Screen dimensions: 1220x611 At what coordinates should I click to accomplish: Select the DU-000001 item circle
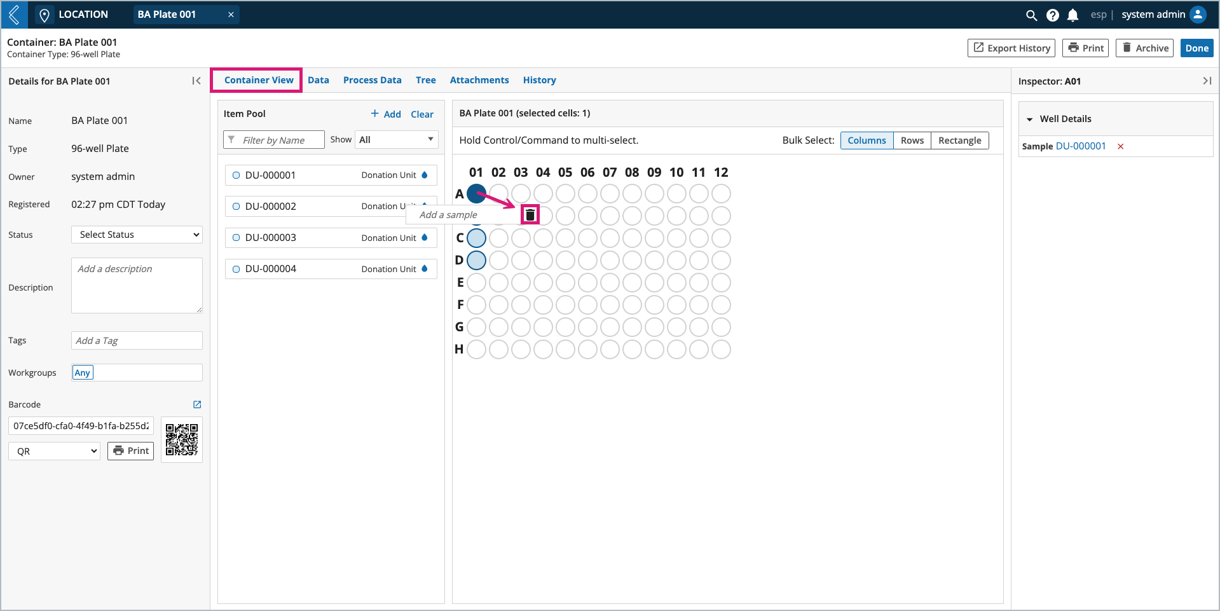tap(236, 175)
